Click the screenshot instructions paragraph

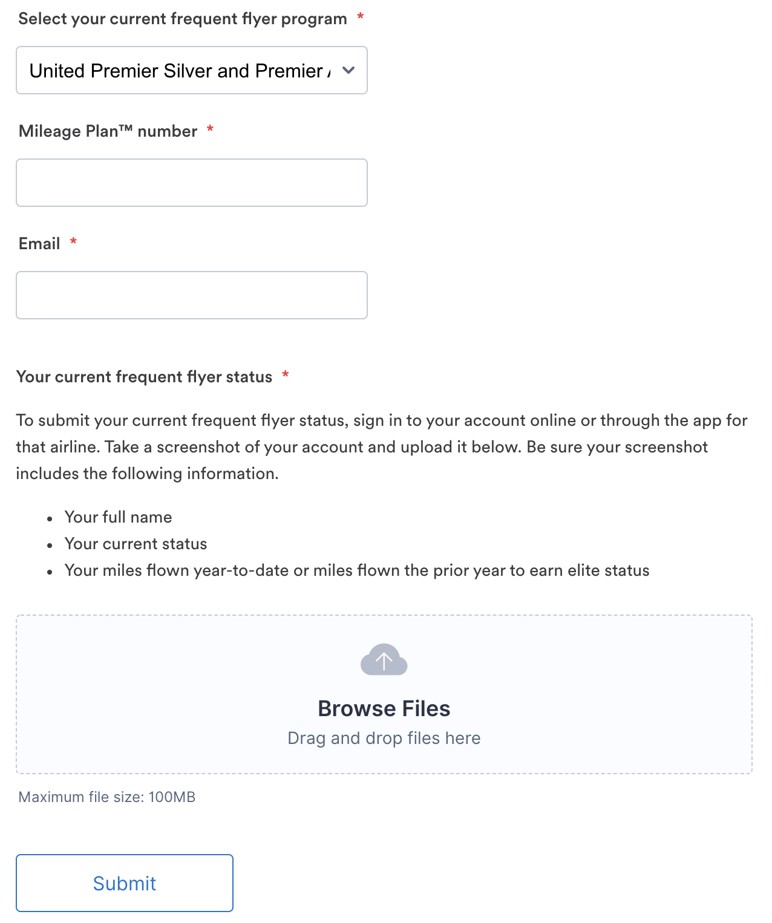(381, 446)
